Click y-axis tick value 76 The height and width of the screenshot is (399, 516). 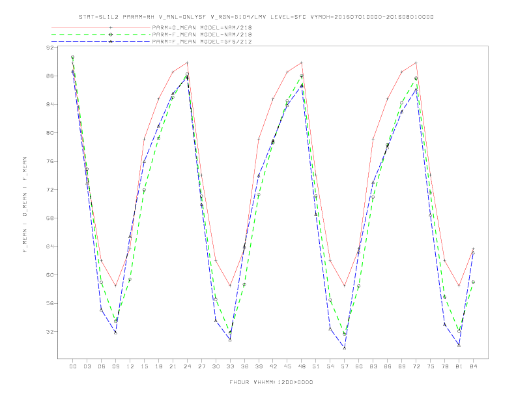click(x=50, y=161)
